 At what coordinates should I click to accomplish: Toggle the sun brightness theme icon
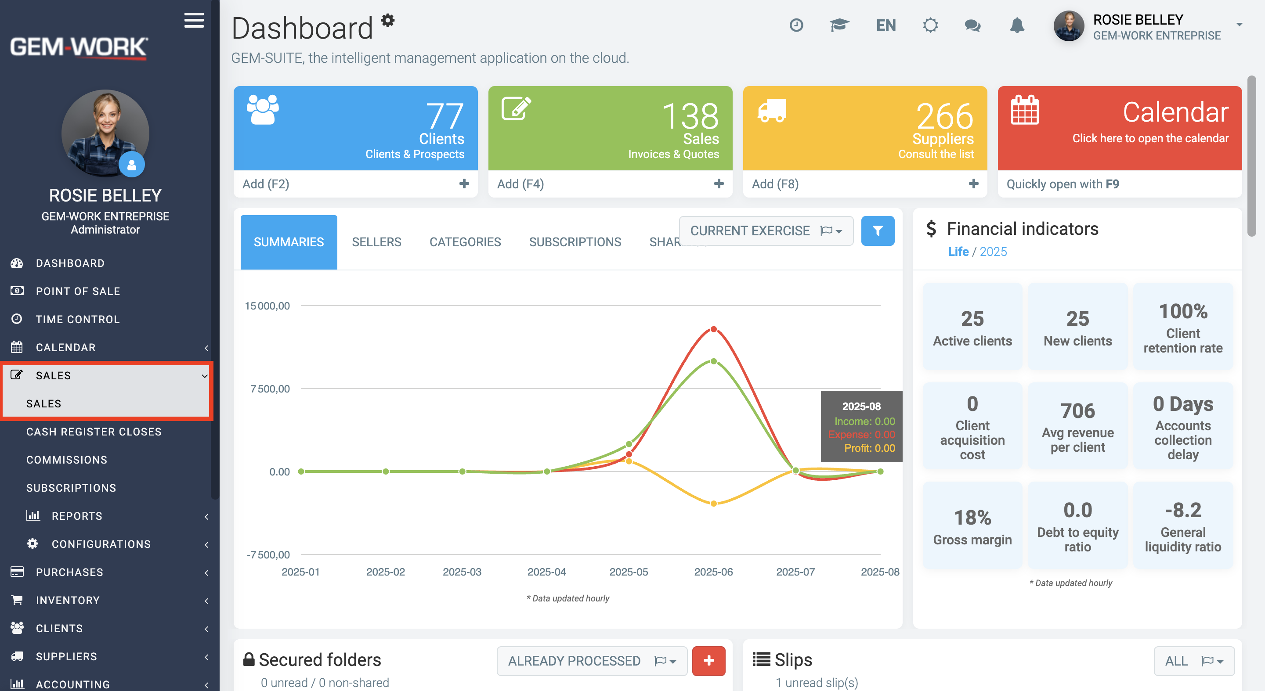click(x=930, y=25)
